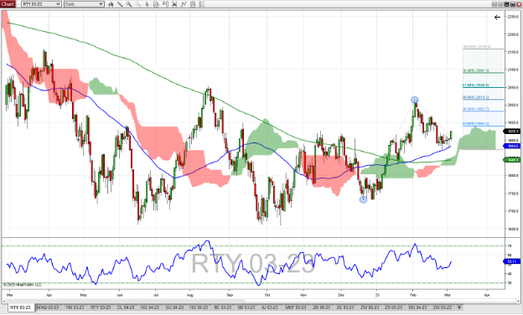
Task: Click the Oct label on time axis
Action: [267, 295]
